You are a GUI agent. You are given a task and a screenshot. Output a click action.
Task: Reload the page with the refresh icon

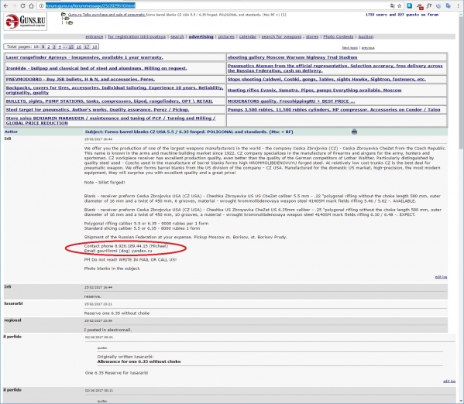point(22,5)
